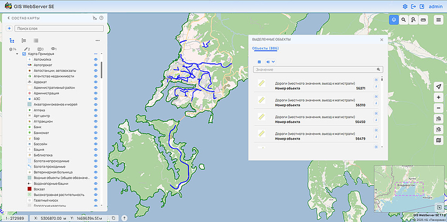This screenshot has height=222, width=447.
Task: Open the settings gear in header
Action: pyautogui.click(x=405, y=6)
